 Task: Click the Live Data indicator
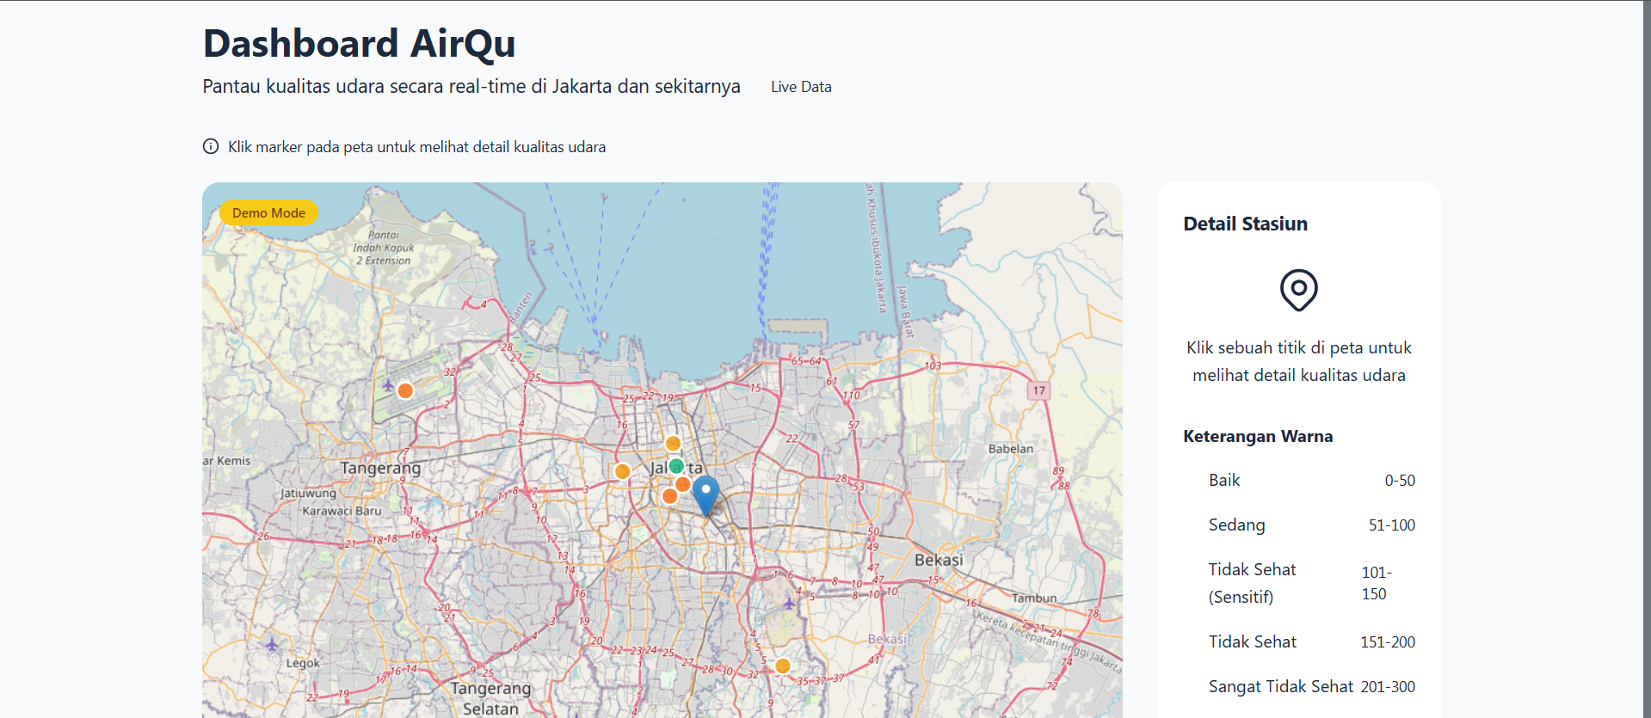801,87
